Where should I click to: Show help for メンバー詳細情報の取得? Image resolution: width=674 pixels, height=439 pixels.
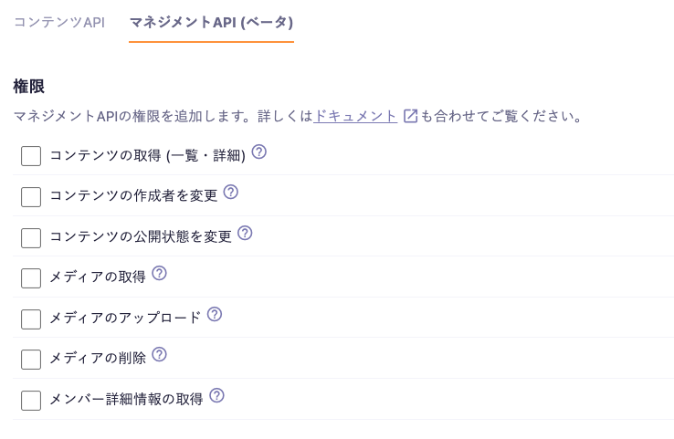coord(216,395)
